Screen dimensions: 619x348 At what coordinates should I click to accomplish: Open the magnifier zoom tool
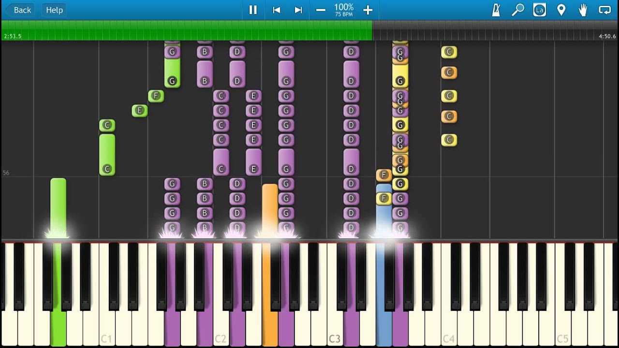[x=518, y=10]
